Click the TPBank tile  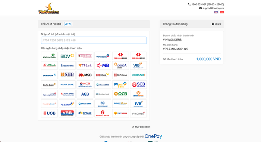85,65
